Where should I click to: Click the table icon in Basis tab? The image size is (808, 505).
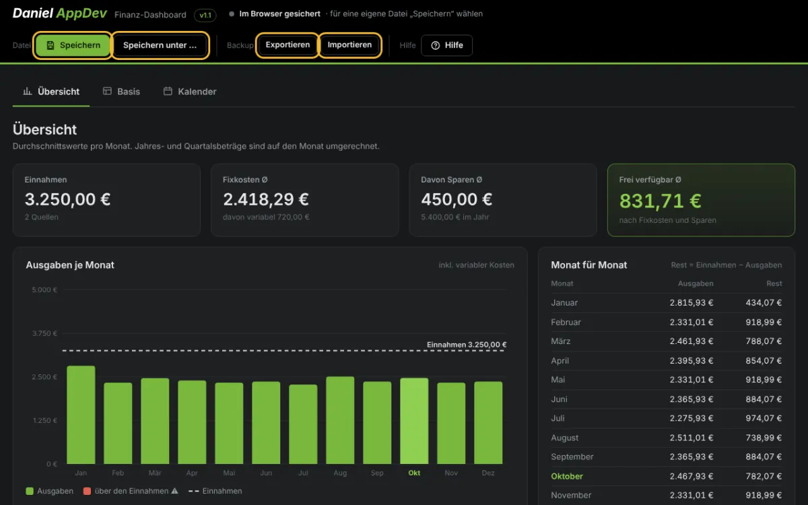coord(107,91)
